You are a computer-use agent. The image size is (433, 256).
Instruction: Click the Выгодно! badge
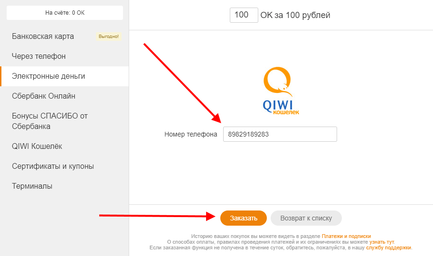point(108,37)
